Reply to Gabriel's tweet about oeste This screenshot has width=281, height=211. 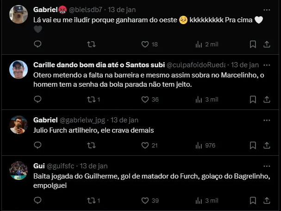tap(38, 44)
